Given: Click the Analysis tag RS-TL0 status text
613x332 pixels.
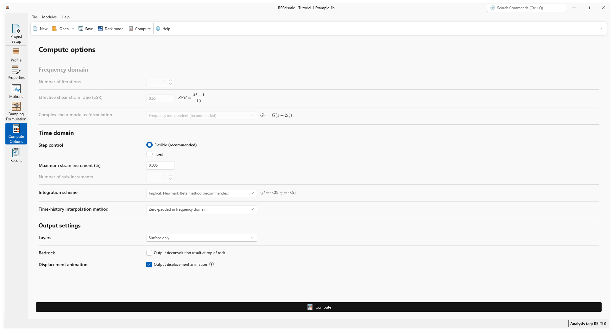Looking at the screenshot, I should coord(588,323).
